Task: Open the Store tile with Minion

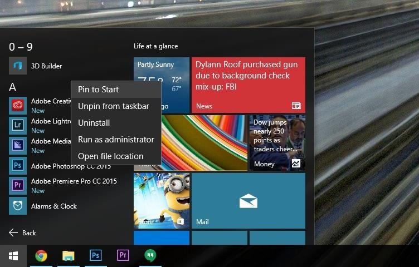Action: [162, 201]
